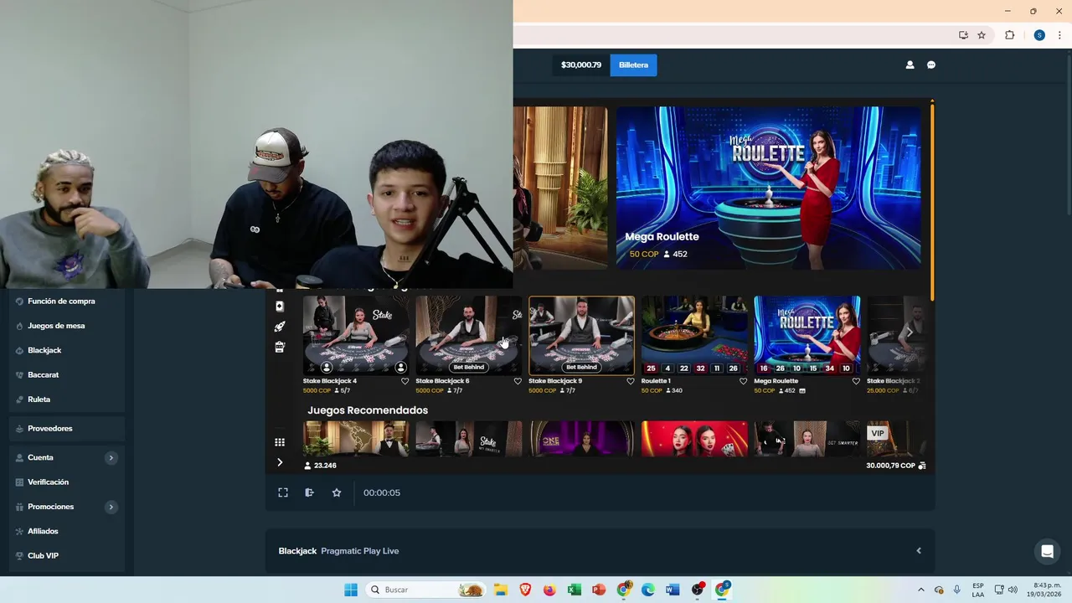The image size is (1072, 603).
Task: Expand the Cuenta submenu arrow
Action: [111, 457]
